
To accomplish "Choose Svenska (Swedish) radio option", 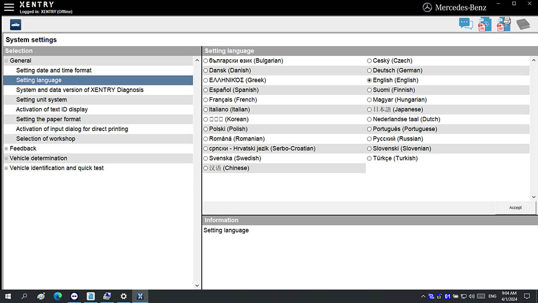I will [206, 159].
